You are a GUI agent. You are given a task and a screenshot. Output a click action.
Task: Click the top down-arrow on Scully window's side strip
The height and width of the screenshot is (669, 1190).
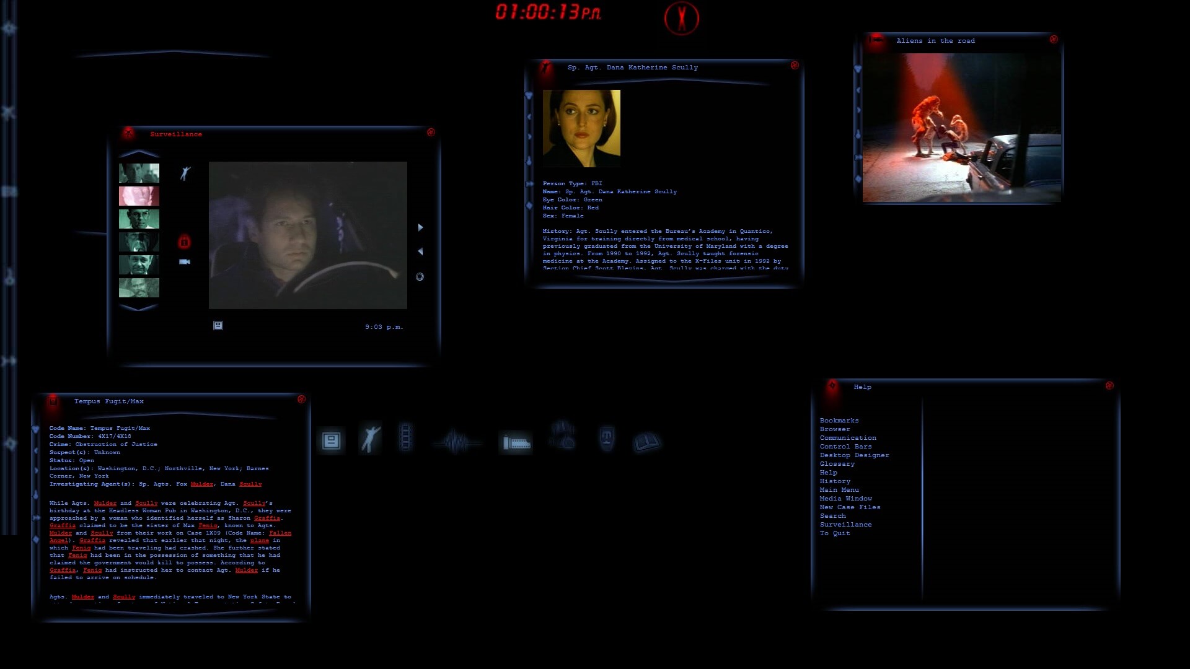[529, 96]
